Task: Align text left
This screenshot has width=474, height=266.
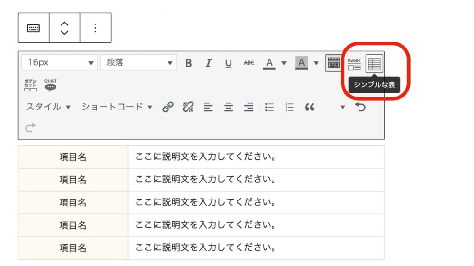Action: point(208,107)
